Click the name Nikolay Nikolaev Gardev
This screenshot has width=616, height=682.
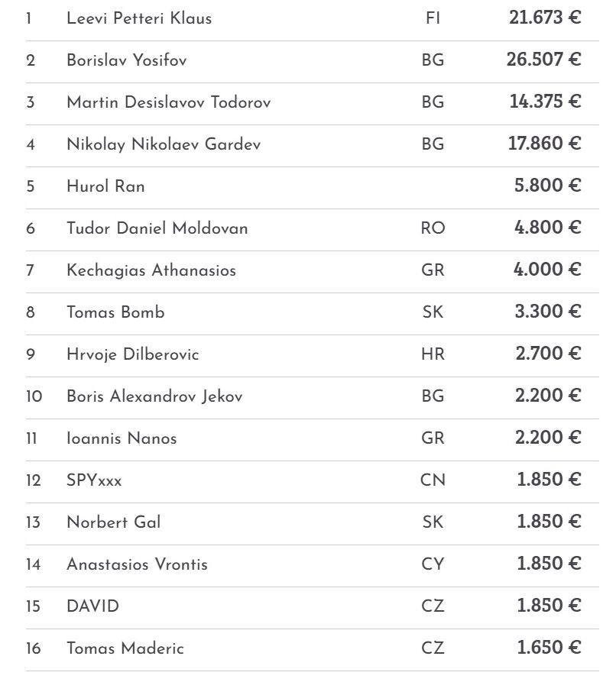click(164, 144)
